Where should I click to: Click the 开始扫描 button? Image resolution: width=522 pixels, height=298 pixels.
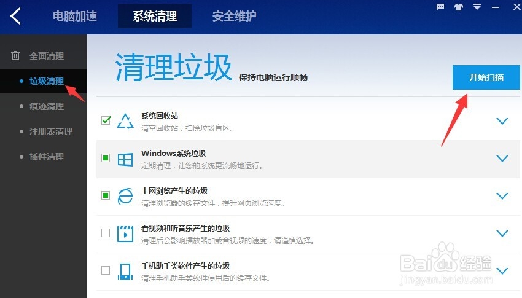point(486,77)
